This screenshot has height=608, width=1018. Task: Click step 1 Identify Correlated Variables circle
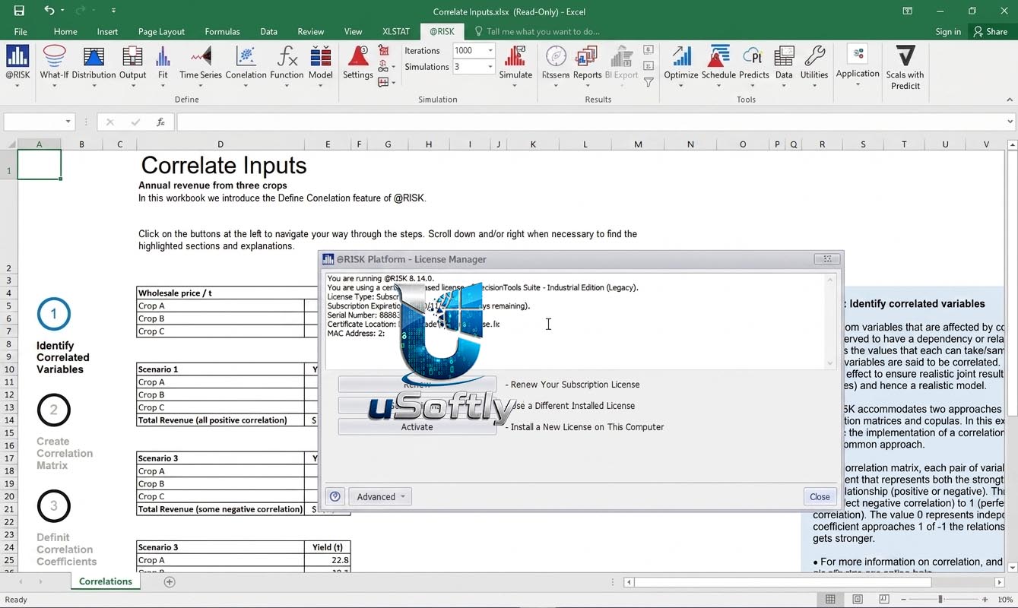[x=53, y=314]
